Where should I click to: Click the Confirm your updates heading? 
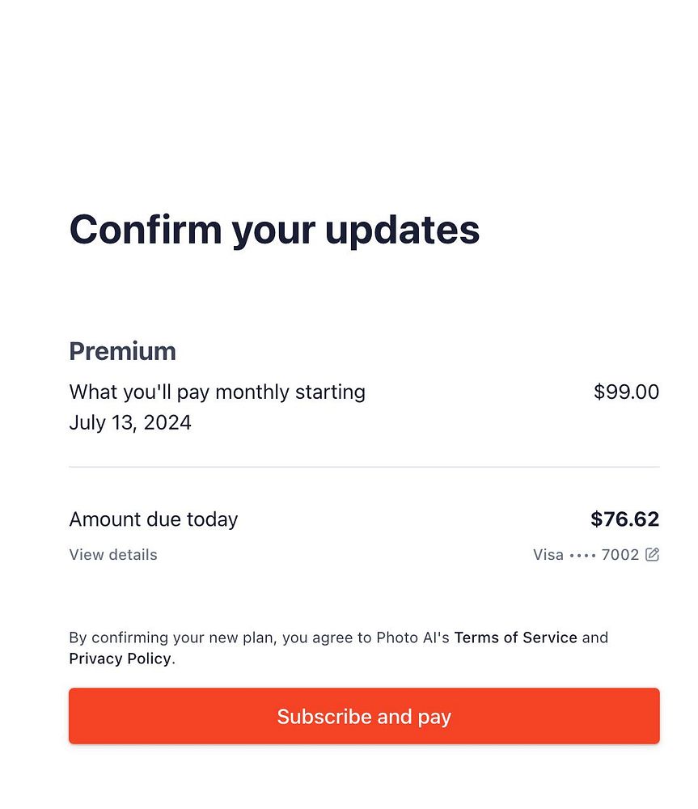[x=274, y=229]
